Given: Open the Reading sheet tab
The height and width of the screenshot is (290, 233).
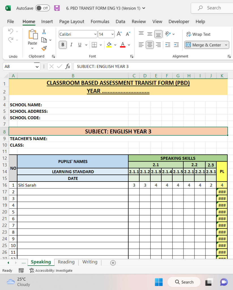Looking at the screenshot, I should [66, 262].
